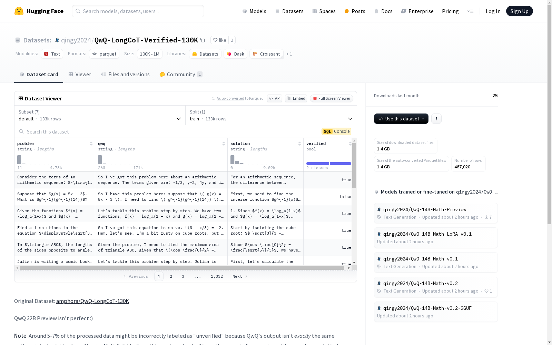Go to Models in top navigation
This screenshot has height=345, width=552.
(x=254, y=11)
